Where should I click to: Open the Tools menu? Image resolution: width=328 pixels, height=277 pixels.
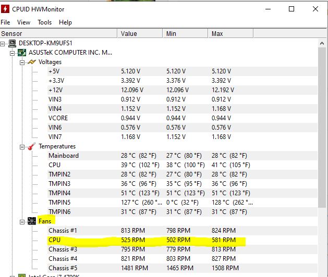[44, 22]
